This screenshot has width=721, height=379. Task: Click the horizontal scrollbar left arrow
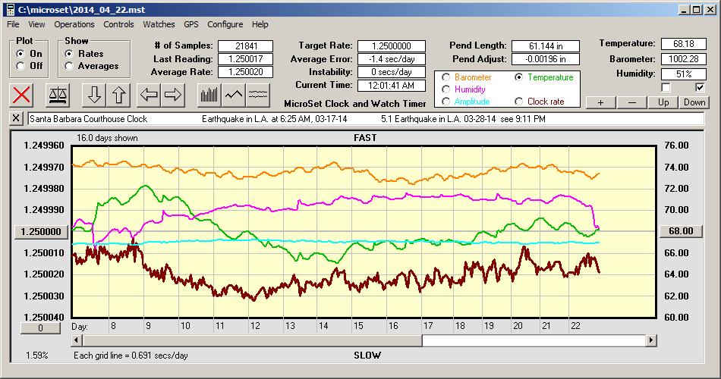(x=77, y=340)
